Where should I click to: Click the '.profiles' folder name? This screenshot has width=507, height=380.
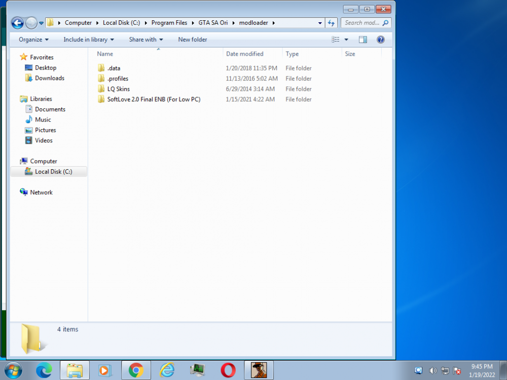click(x=118, y=79)
